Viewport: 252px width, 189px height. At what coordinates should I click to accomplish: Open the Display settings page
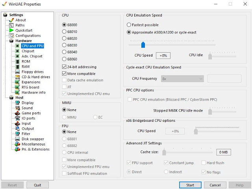(x=28, y=103)
